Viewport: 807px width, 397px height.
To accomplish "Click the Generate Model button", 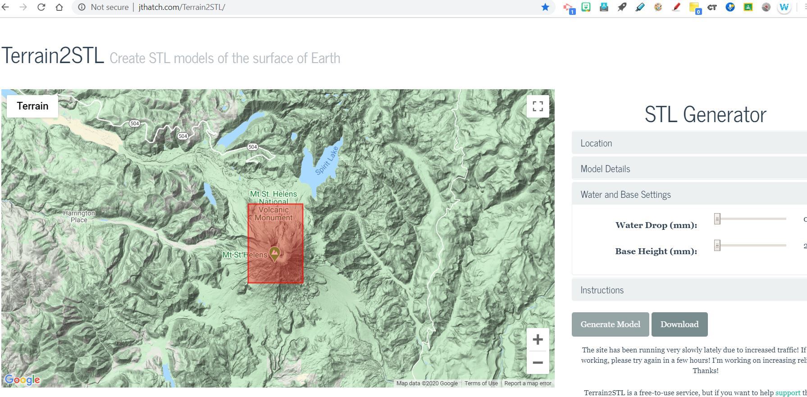I will [x=610, y=324].
